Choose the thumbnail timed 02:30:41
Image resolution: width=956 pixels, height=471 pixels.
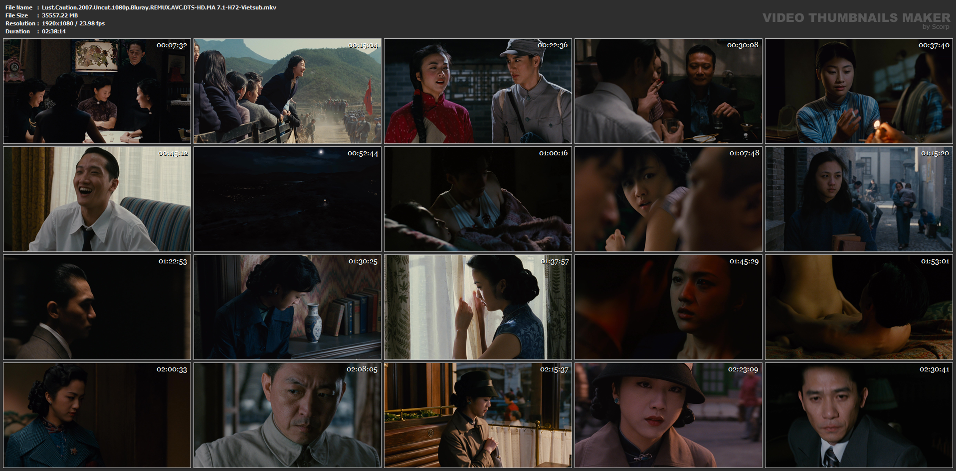pyautogui.click(x=859, y=415)
